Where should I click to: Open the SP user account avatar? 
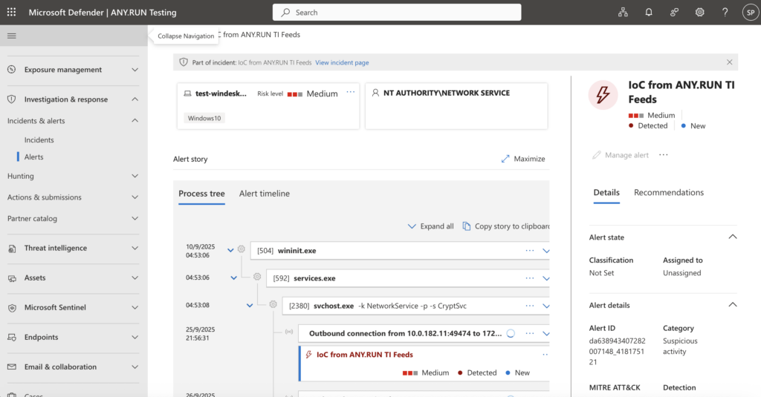pos(749,13)
